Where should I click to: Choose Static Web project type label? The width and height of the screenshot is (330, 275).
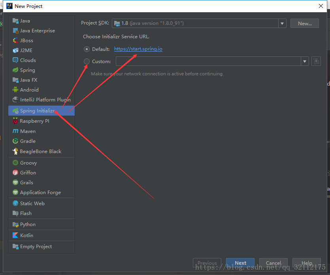click(32, 203)
